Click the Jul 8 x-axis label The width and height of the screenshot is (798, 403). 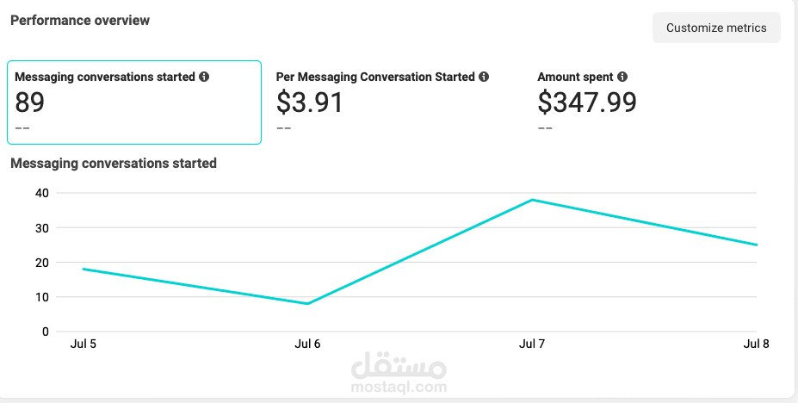pyautogui.click(x=756, y=344)
